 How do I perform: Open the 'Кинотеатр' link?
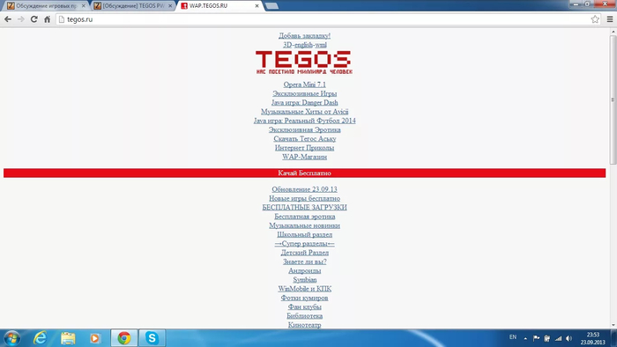pyautogui.click(x=305, y=325)
